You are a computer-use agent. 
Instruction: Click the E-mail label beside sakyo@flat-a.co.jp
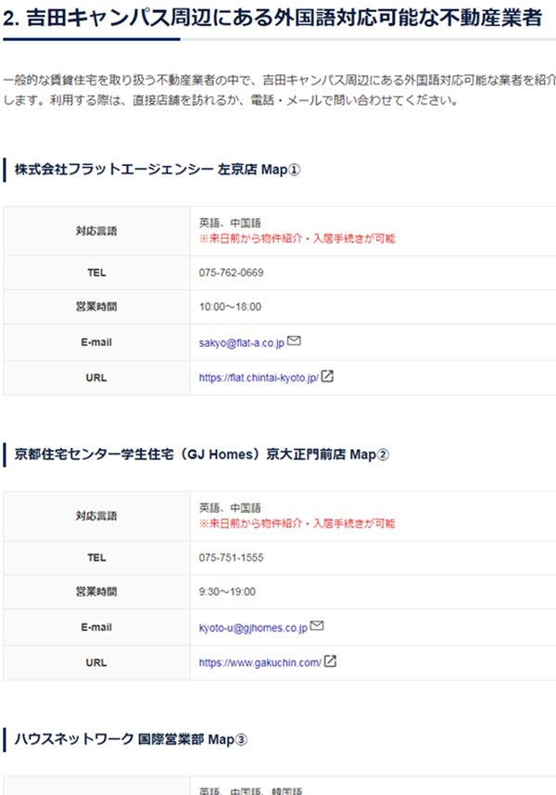point(96,342)
